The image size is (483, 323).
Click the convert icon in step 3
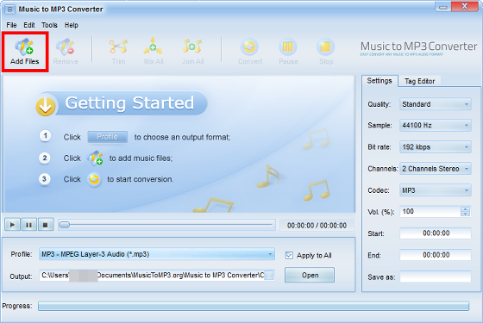tap(94, 179)
